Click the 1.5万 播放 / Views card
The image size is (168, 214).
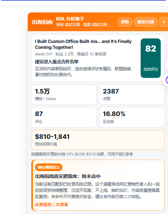tap(64, 95)
